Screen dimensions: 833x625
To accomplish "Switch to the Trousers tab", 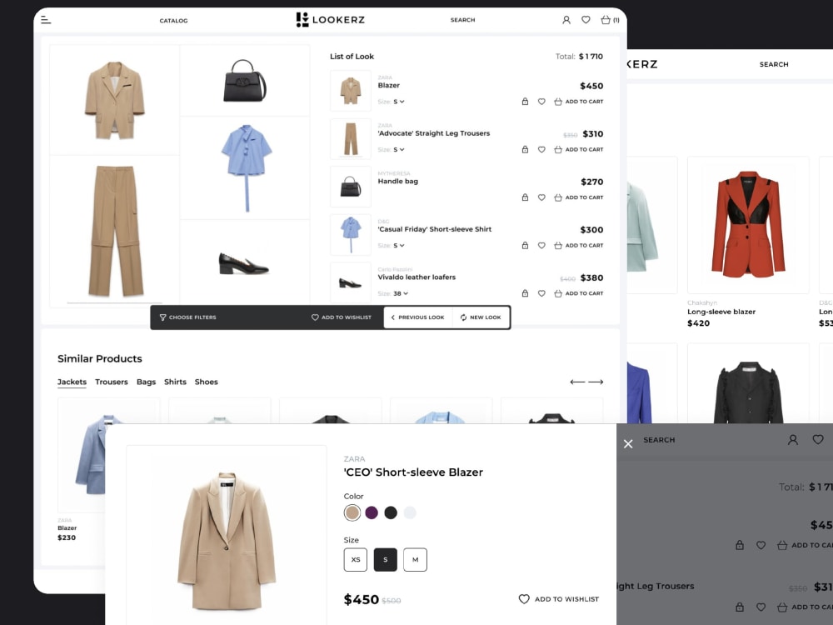I will coord(112,382).
